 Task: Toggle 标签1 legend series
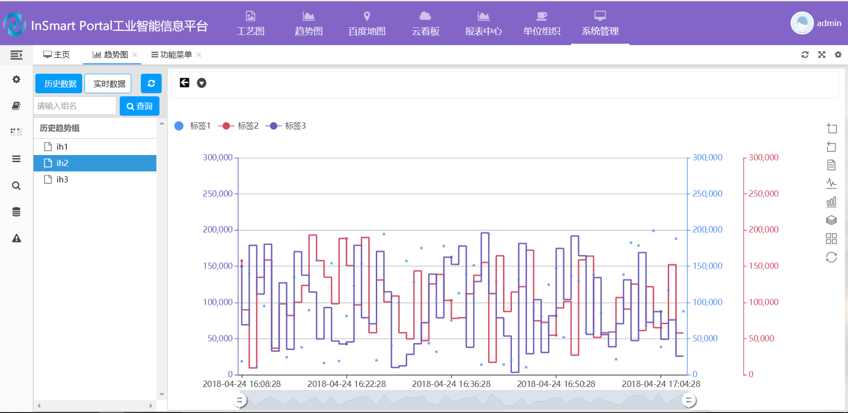click(x=192, y=126)
